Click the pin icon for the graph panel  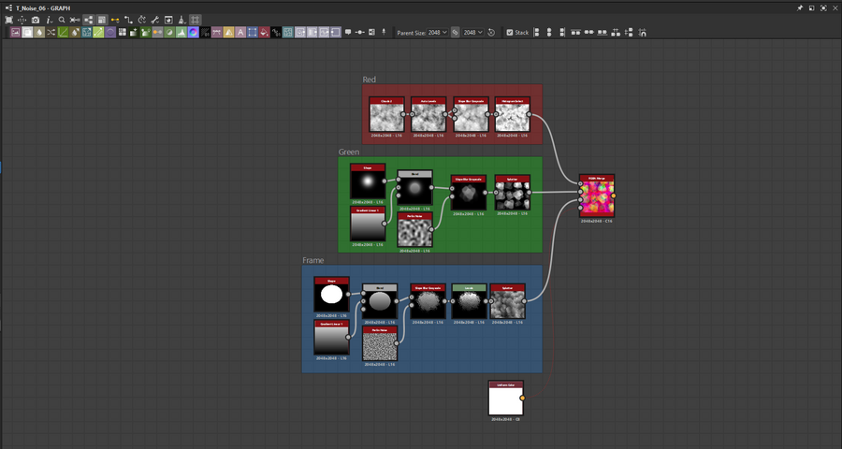[799, 7]
